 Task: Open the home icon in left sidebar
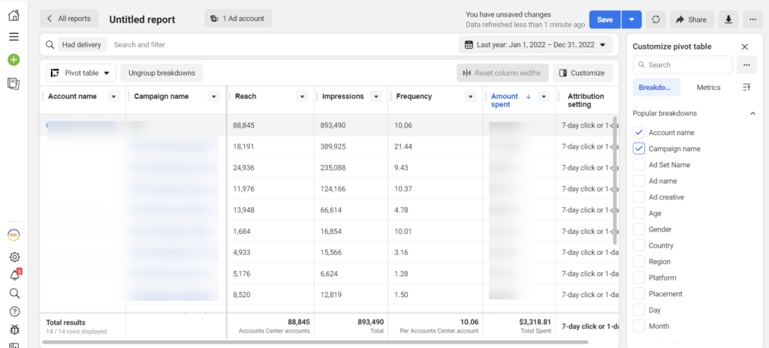click(x=14, y=15)
